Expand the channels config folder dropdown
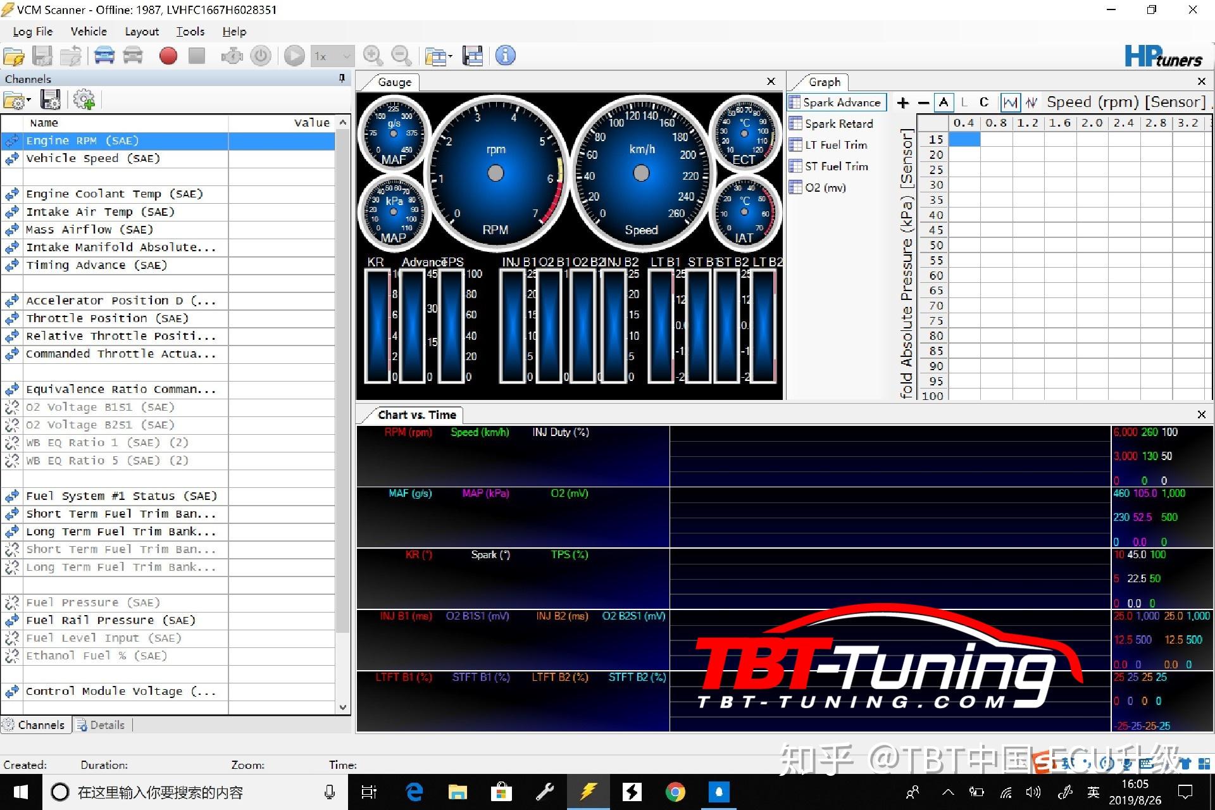This screenshot has width=1215, height=810. point(28,100)
